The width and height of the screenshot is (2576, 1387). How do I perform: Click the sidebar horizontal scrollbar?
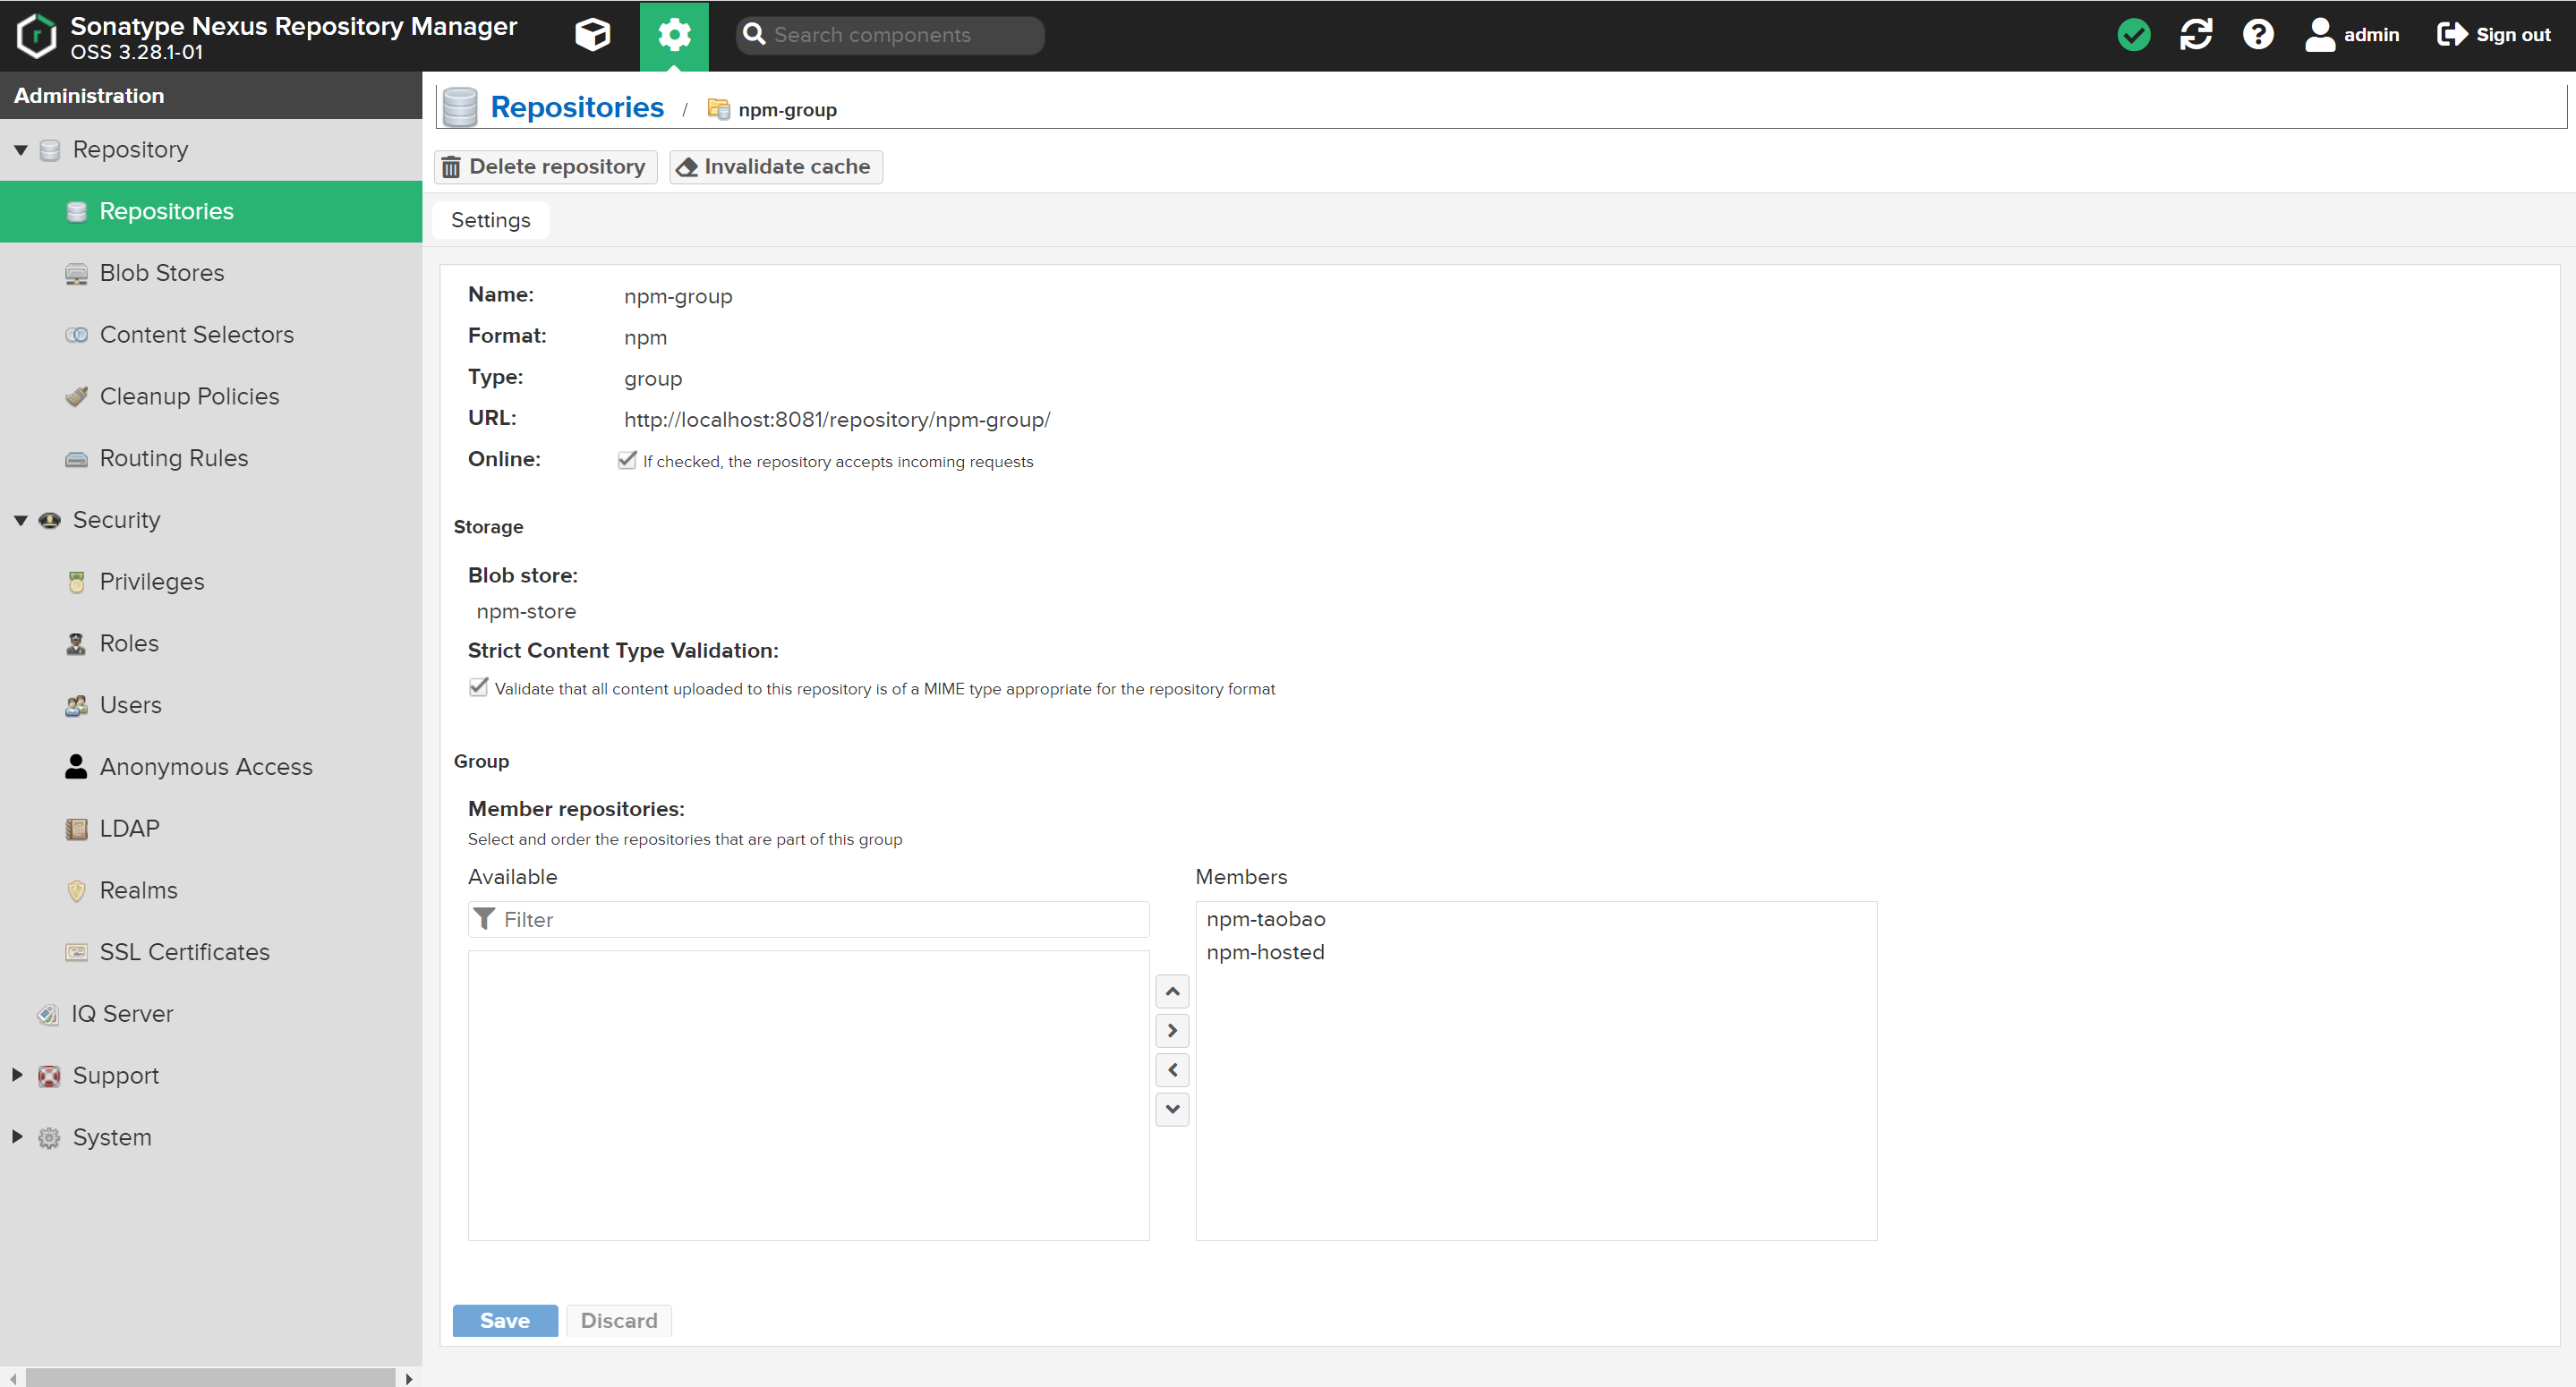[210, 1378]
